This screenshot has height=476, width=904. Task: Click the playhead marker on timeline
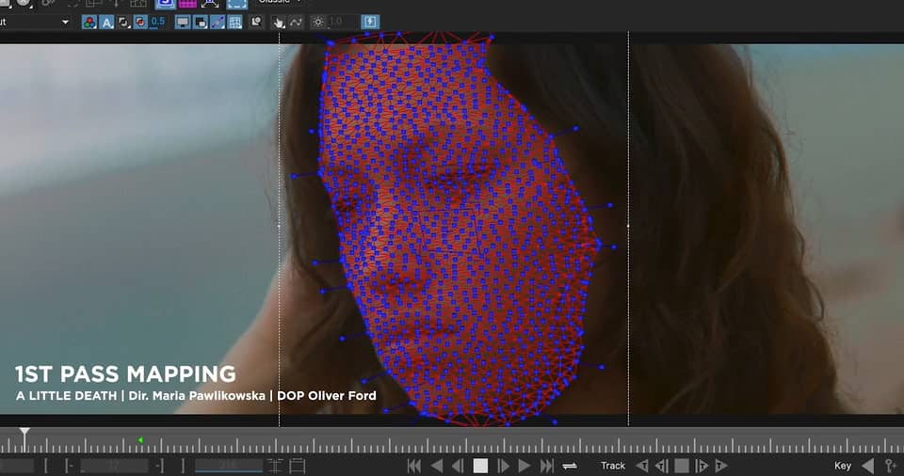pyautogui.click(x=24, y=432)
